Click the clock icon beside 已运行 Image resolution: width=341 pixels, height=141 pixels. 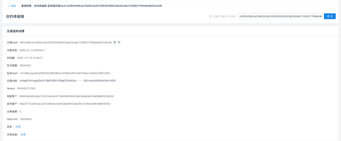pyautogui.click(x=211, y=16)
